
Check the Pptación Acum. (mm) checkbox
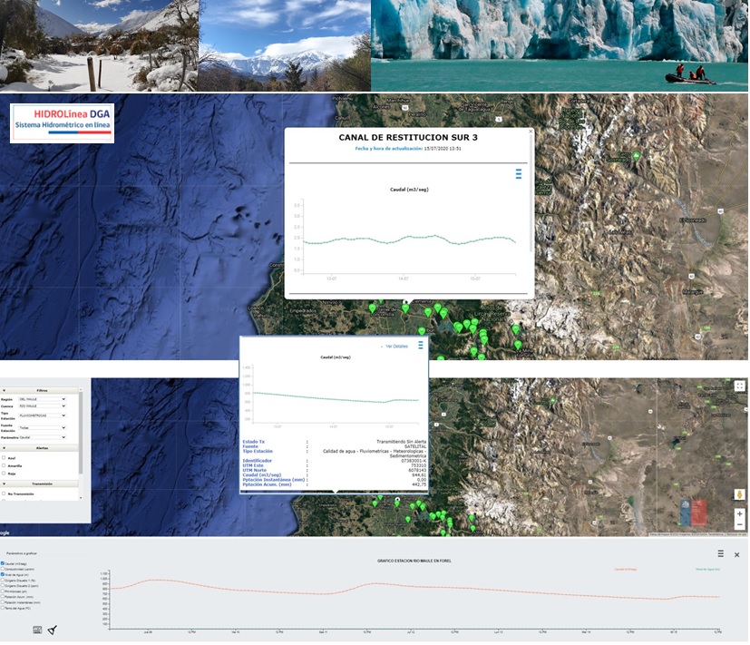coord(3,597)
